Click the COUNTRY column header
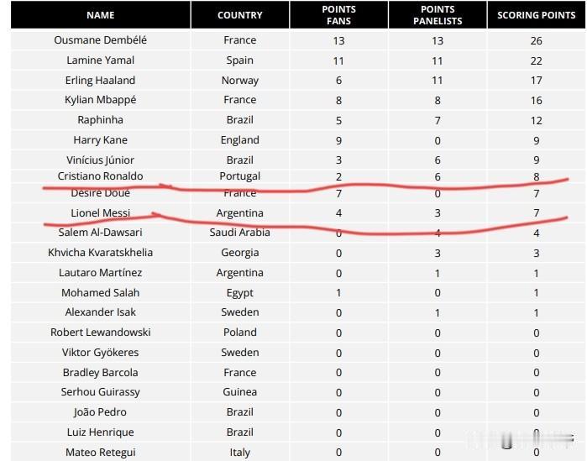 pos(239,15)
